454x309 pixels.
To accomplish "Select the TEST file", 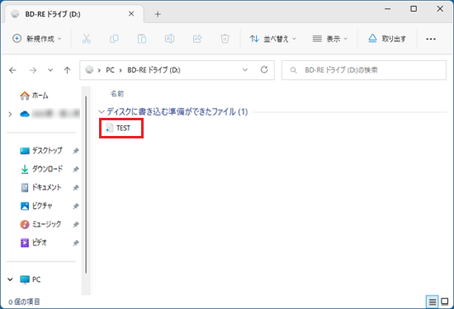I will pyautogui.click(x=118, y=128).
